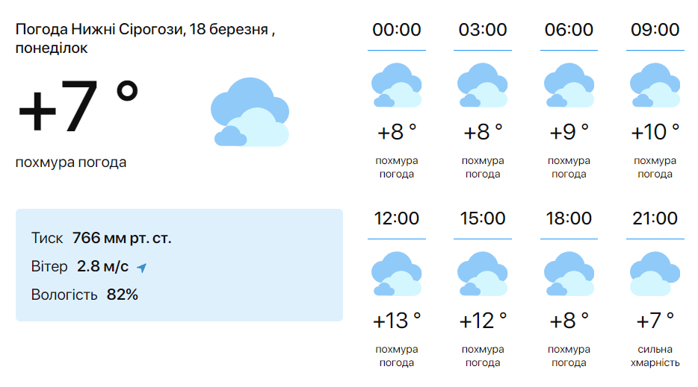Image resolution: width=698 pixels, height=387 pixels.
Task: Click the 'сильна хмарність' description text
Action: point(655,356)
